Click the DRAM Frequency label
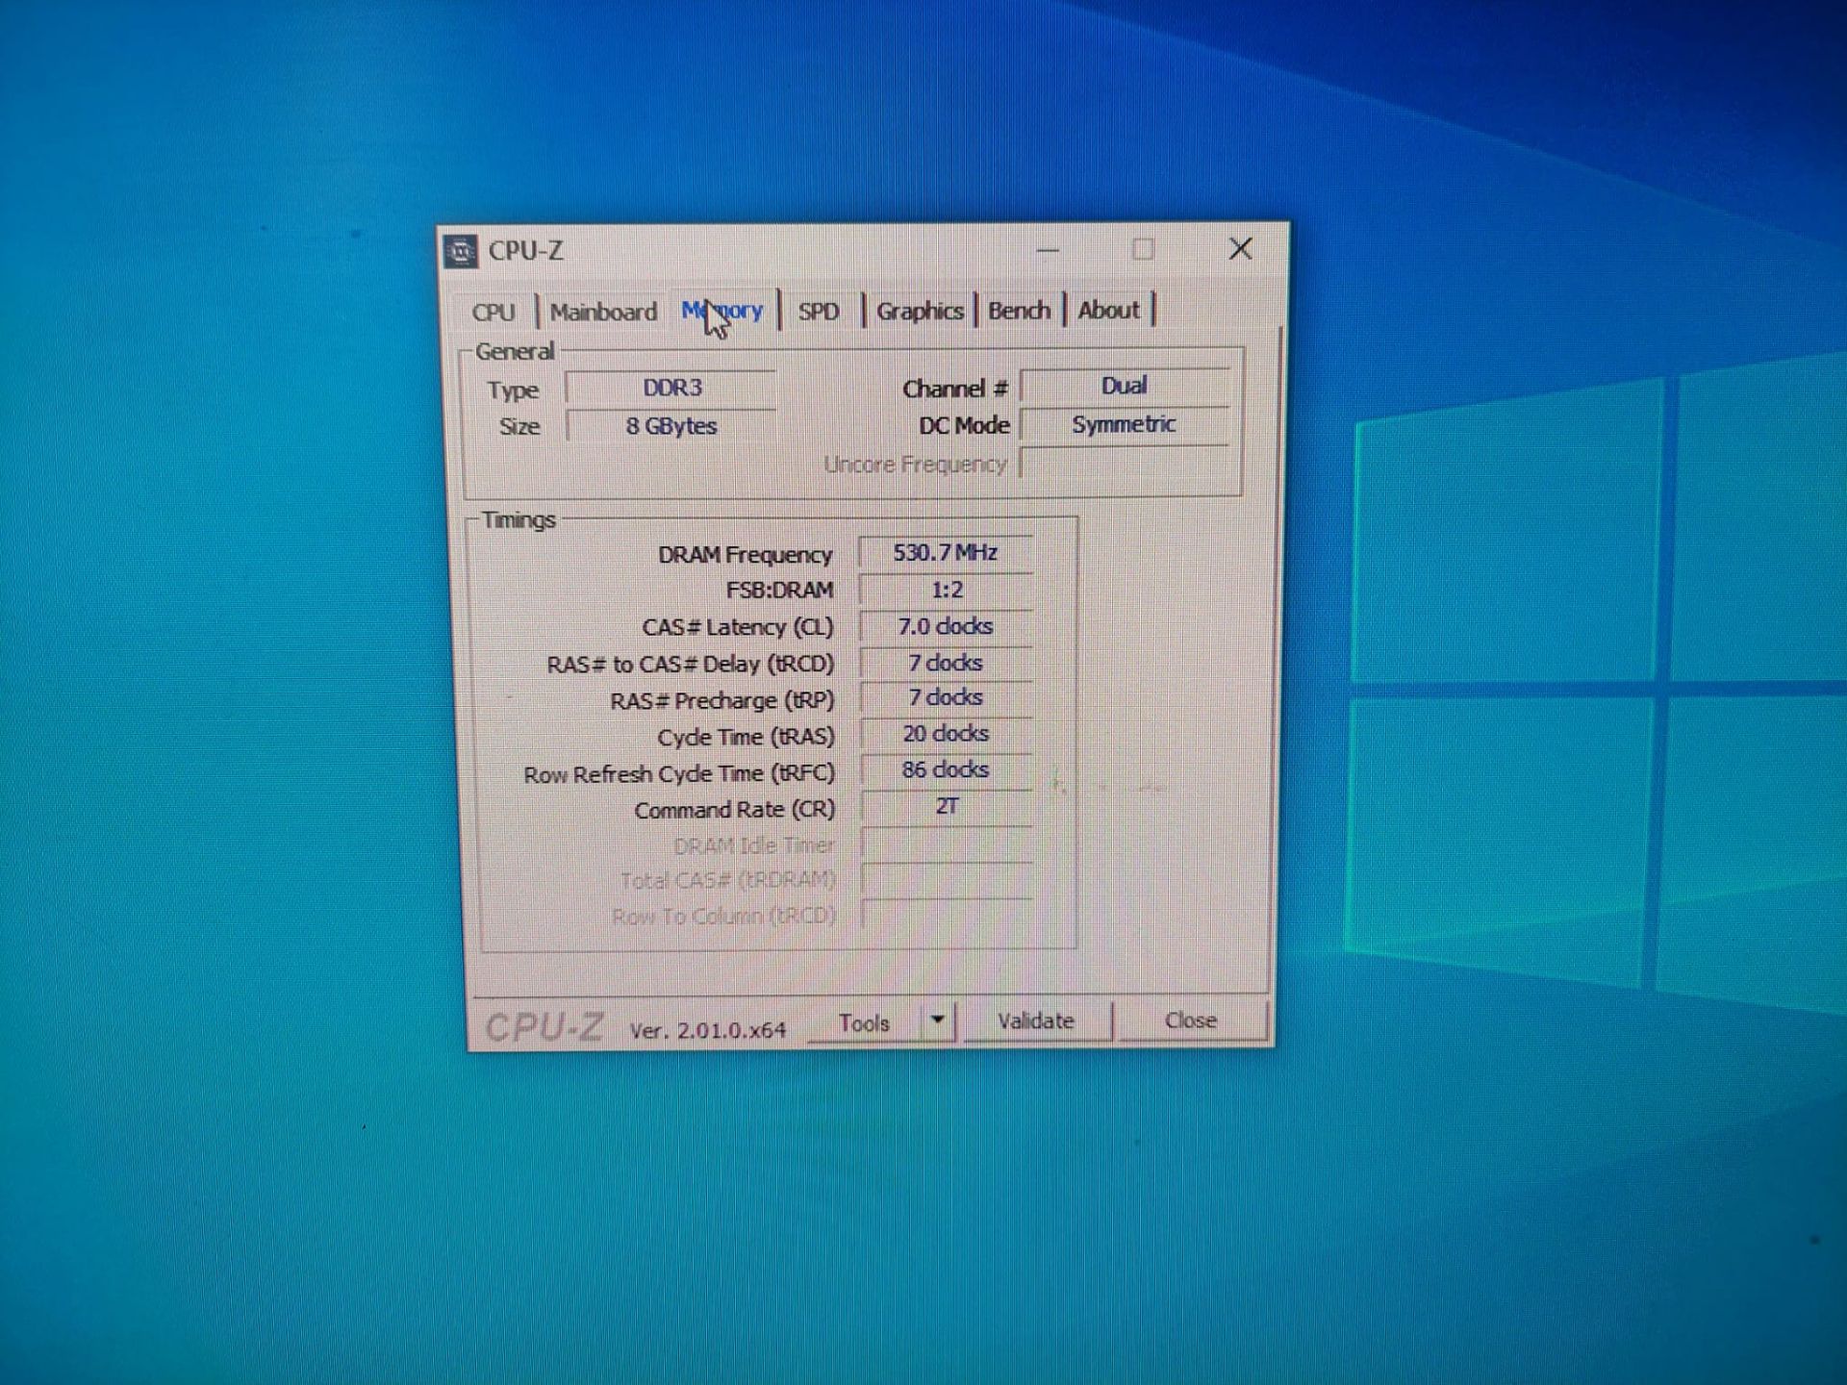 745,555
